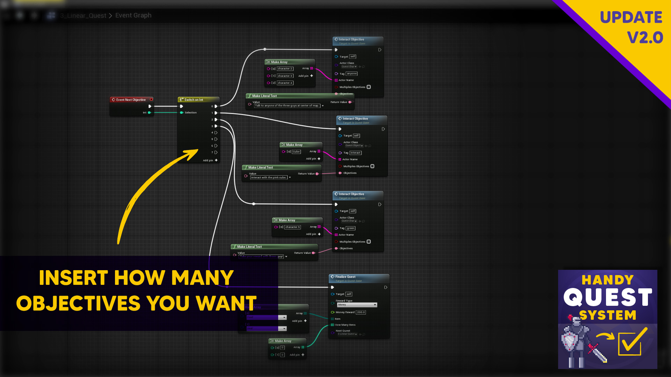671x377 pixels.
Task: Expand dropdown arrow beside 'Interact with the pink cube' value
Action: tap(290, 177)
